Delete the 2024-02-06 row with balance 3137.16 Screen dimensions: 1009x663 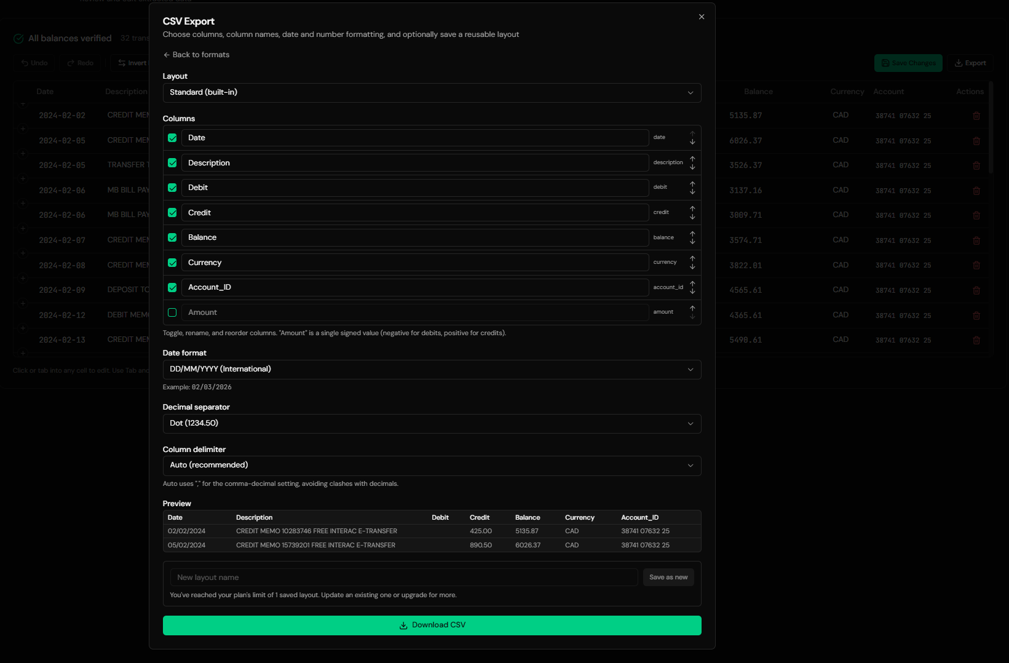[976, 191]
